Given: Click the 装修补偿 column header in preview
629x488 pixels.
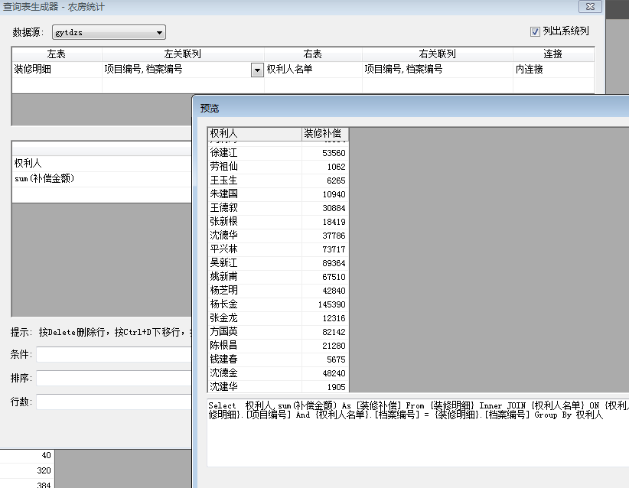Looking at the screenshot, I should [x=325, y=134].
